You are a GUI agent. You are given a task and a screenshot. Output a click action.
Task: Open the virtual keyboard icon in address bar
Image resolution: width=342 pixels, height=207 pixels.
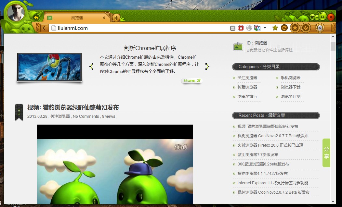click(x=233, y=28)
